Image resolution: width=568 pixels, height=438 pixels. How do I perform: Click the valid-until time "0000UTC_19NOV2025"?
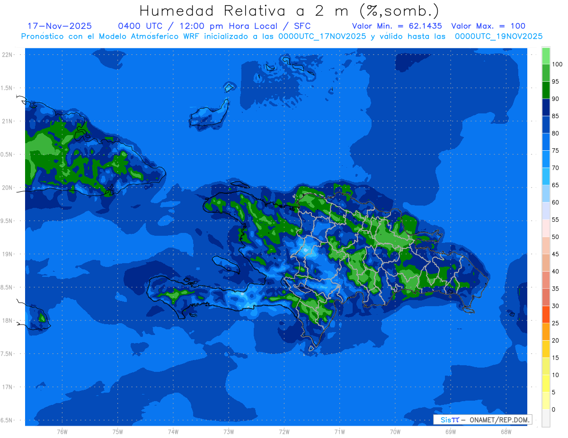(498, 36)
